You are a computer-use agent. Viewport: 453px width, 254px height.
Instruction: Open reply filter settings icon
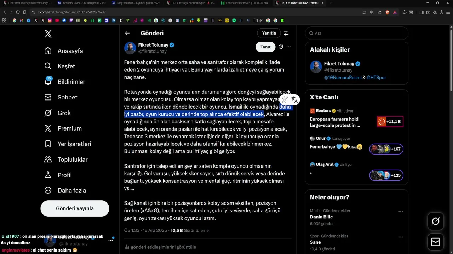tap(286, 33)
